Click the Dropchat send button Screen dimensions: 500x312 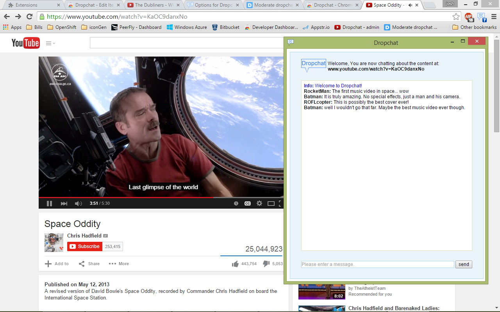(464, 264)
